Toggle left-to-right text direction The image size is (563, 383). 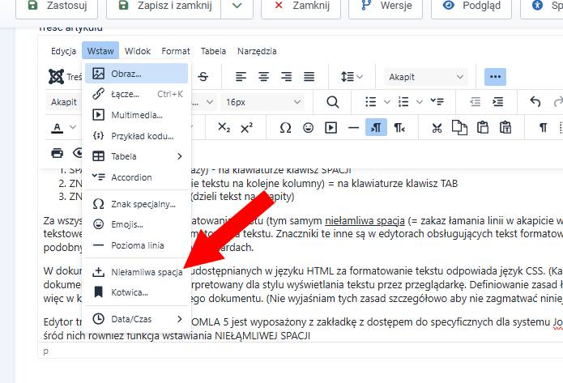pos(377,128)
